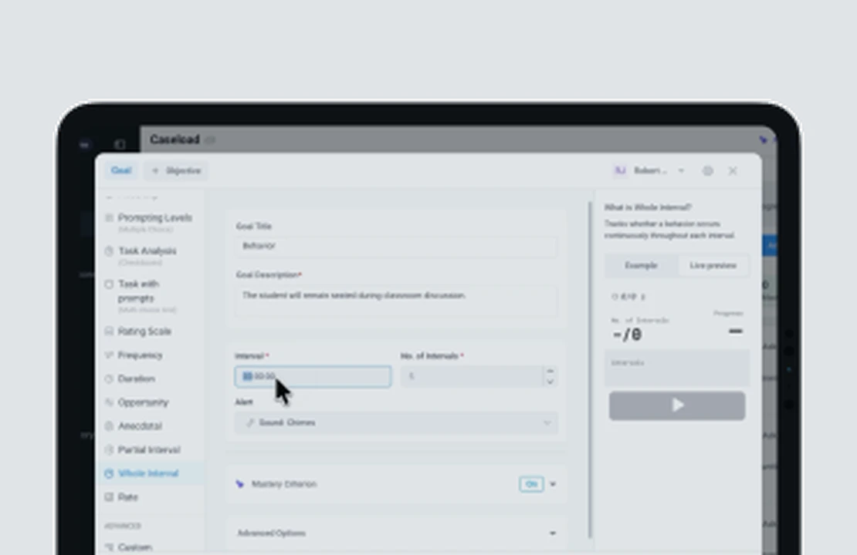Toggle the Mastery Criterion On switch
Image resolution: width=857 pixels, height=555 pixels.
pyautogui.click(x=531, y=484)
